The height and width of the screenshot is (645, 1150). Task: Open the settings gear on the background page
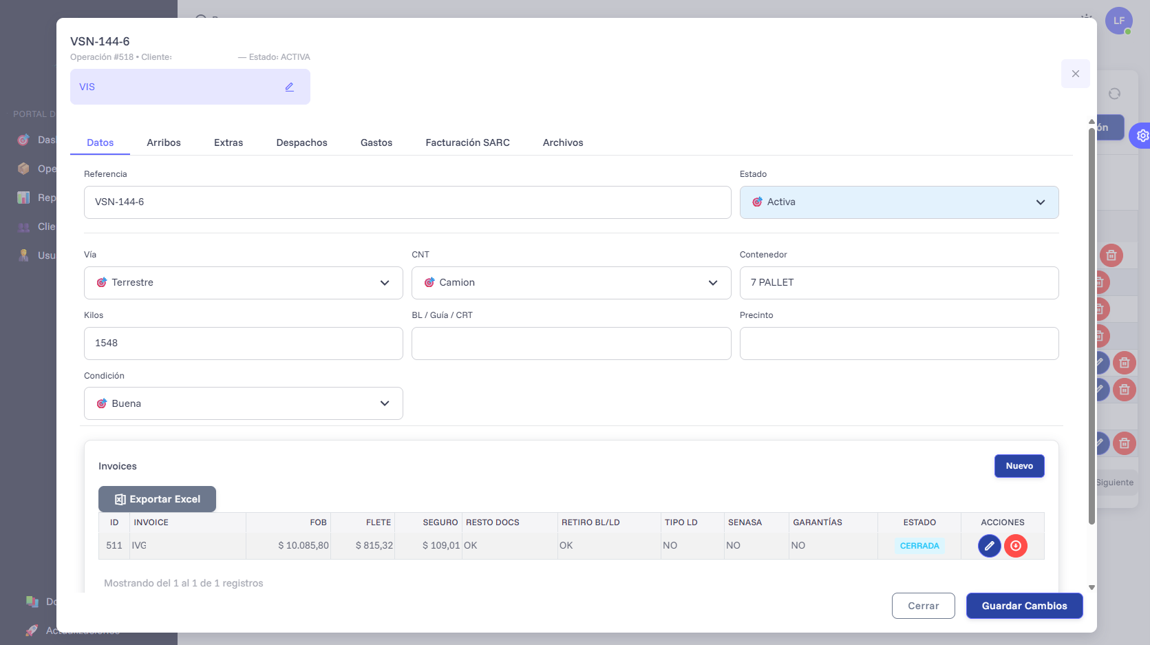1142,136
